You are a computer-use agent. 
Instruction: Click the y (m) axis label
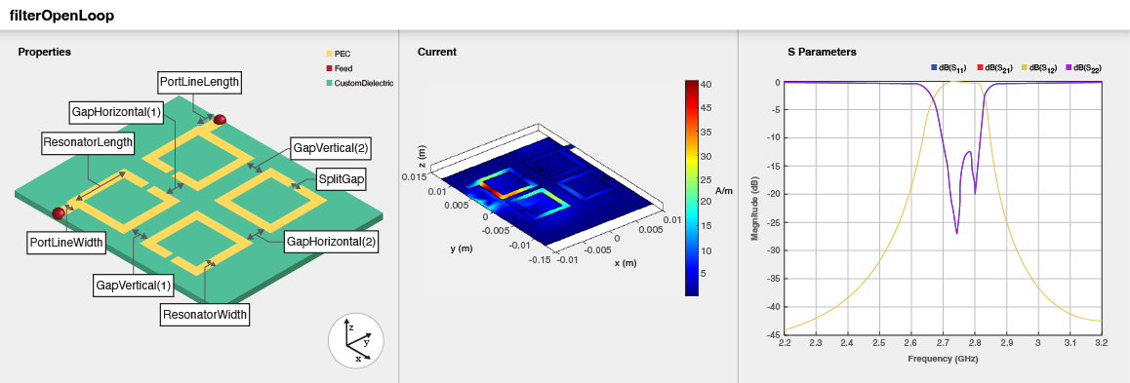click(462, 249)
